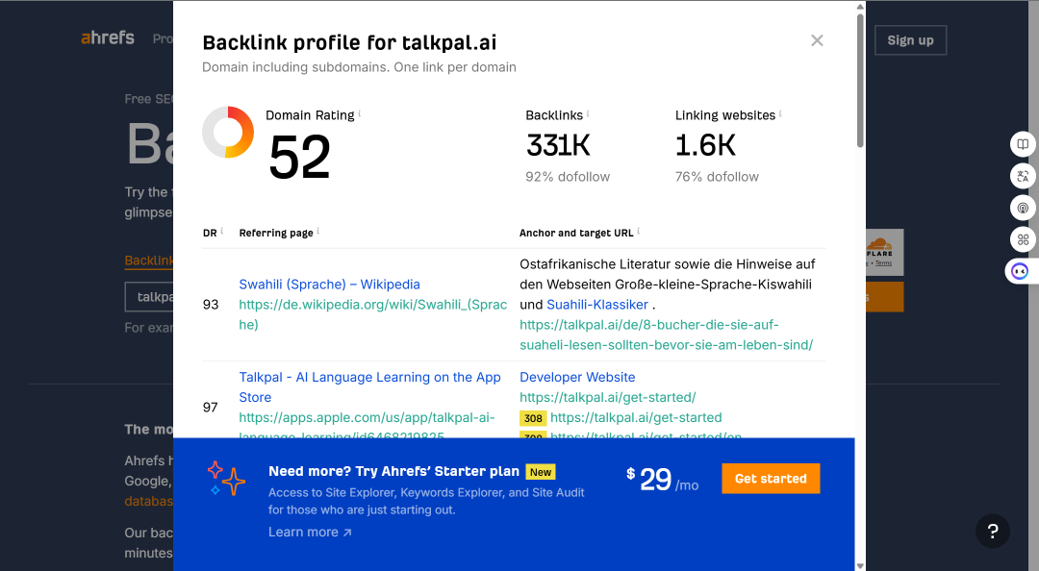Click the Backlink profile for talkpal.ai heading
This screenshot has width=1039, height=571.
pyautogui.click(x=349, y=42)
